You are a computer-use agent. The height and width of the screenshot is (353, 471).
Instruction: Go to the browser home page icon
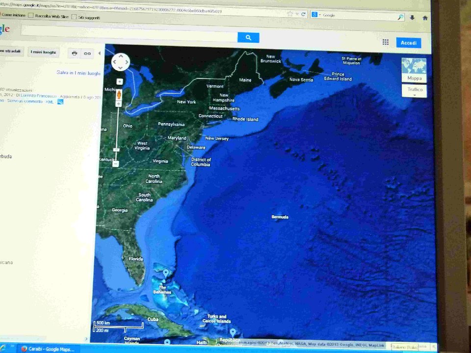425,18
